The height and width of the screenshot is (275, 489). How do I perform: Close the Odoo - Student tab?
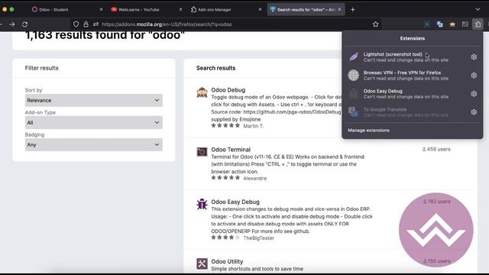pos(101,10)
